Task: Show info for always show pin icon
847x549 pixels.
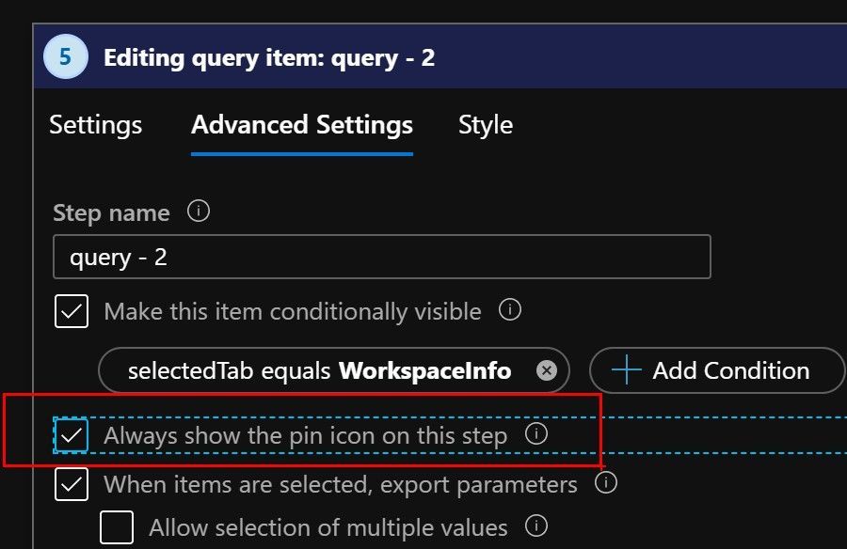Action: 536,433
